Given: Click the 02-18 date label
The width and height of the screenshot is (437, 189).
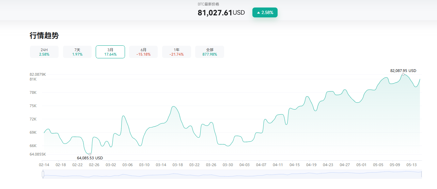Looking at the screenshot, I should (x=61, y=165).
